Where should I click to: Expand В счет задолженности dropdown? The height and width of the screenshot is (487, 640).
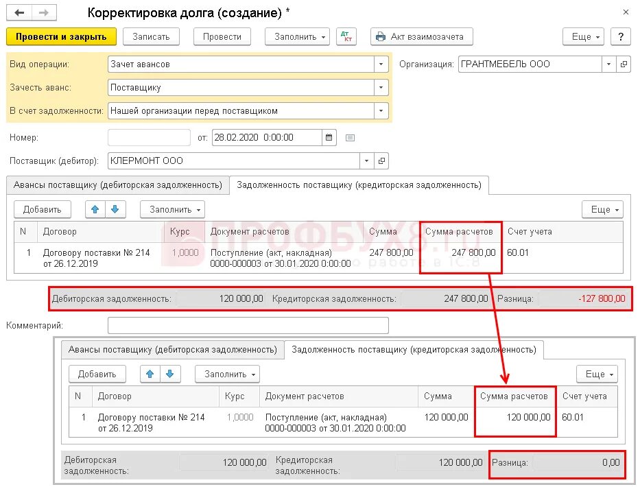point(381,110)
